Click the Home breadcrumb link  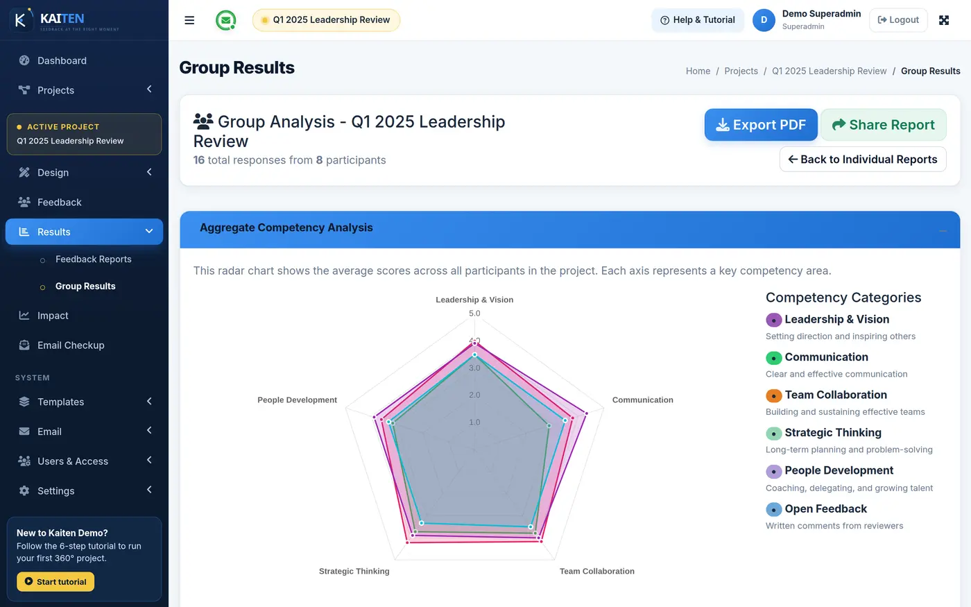(x=698, y=71)
